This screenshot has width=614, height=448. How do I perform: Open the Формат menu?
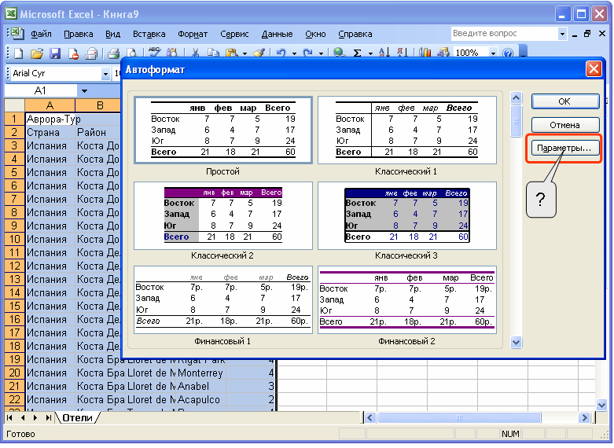193,34
